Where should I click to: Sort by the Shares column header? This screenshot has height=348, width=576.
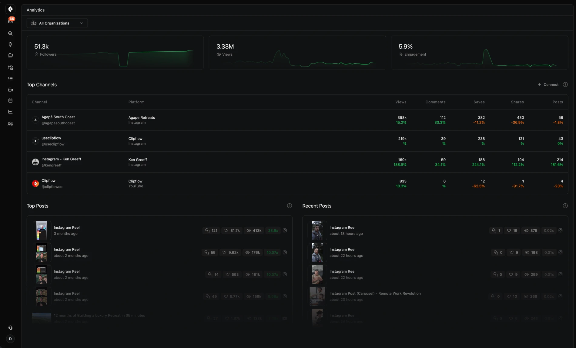click(x=517, y=102)
